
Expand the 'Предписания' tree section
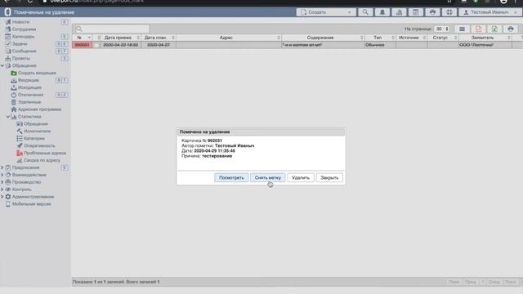2,167
